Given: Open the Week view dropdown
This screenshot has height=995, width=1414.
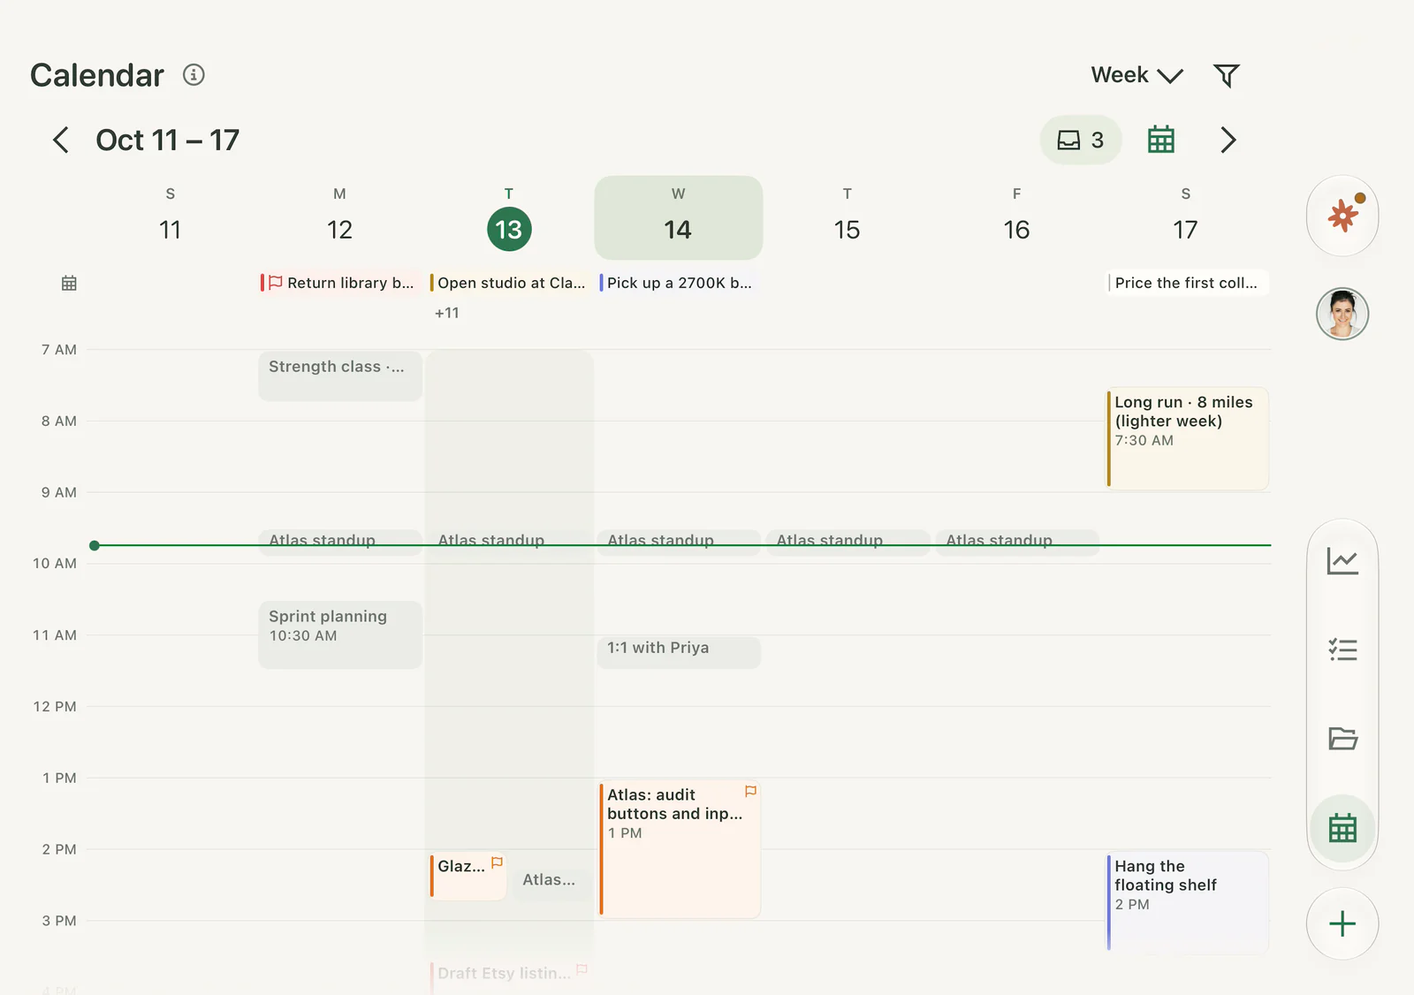Looking at the screenshot, I should point(1137,75).
